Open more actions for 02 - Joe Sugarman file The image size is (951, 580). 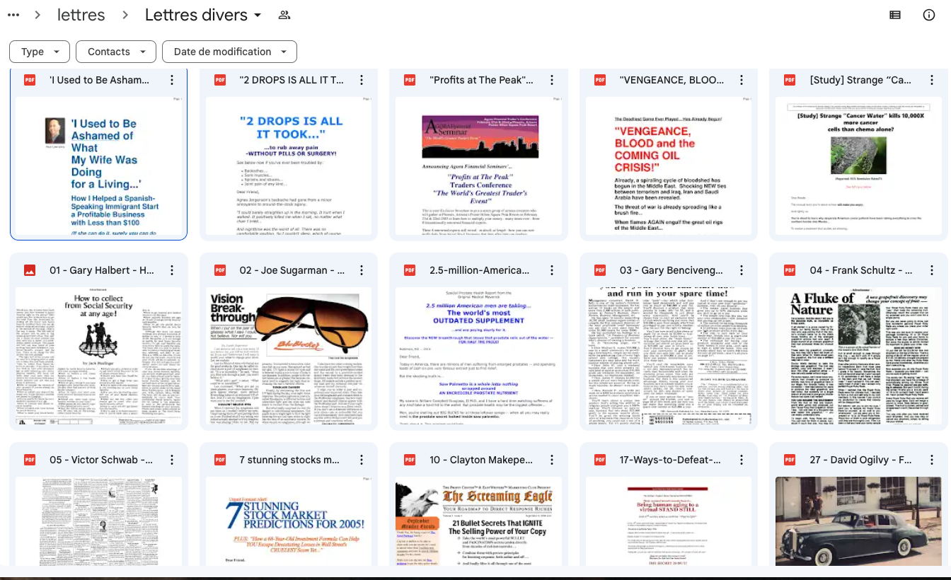tap(362, 270)
